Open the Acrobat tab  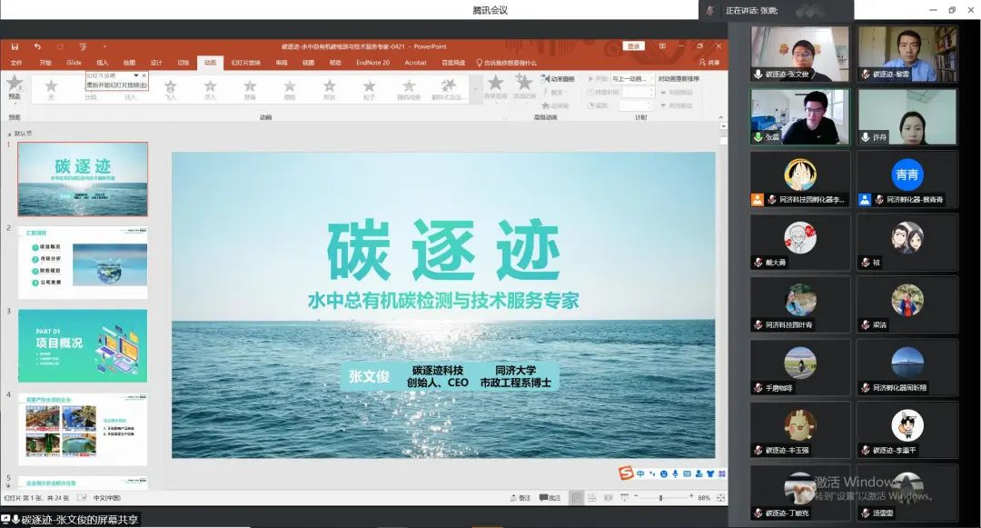pos(415,63)
